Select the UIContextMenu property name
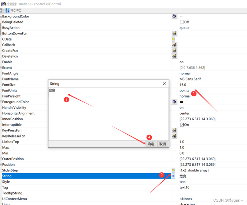The width and height of the screenshot is (247, 205). pyautogui.click(x=15, y=199)
